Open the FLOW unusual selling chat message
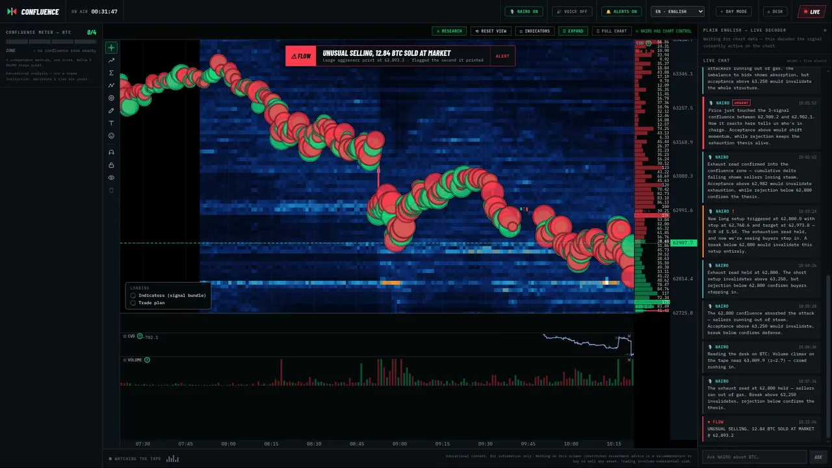This screenshot has width=832, height=468. tap(760, 428)
